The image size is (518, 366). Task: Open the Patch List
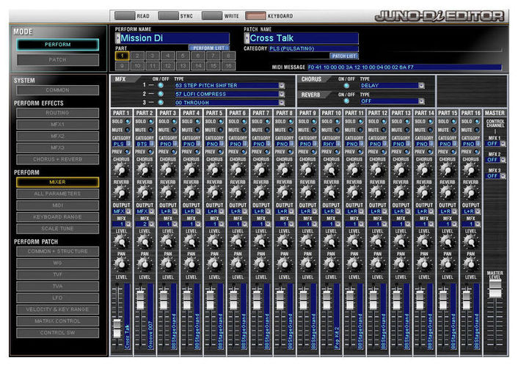[344, 56]
